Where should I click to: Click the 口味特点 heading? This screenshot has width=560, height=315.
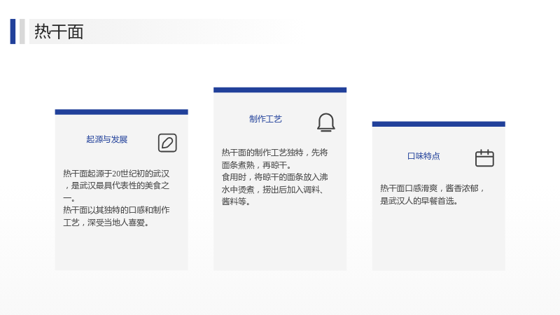pos(423,156)
